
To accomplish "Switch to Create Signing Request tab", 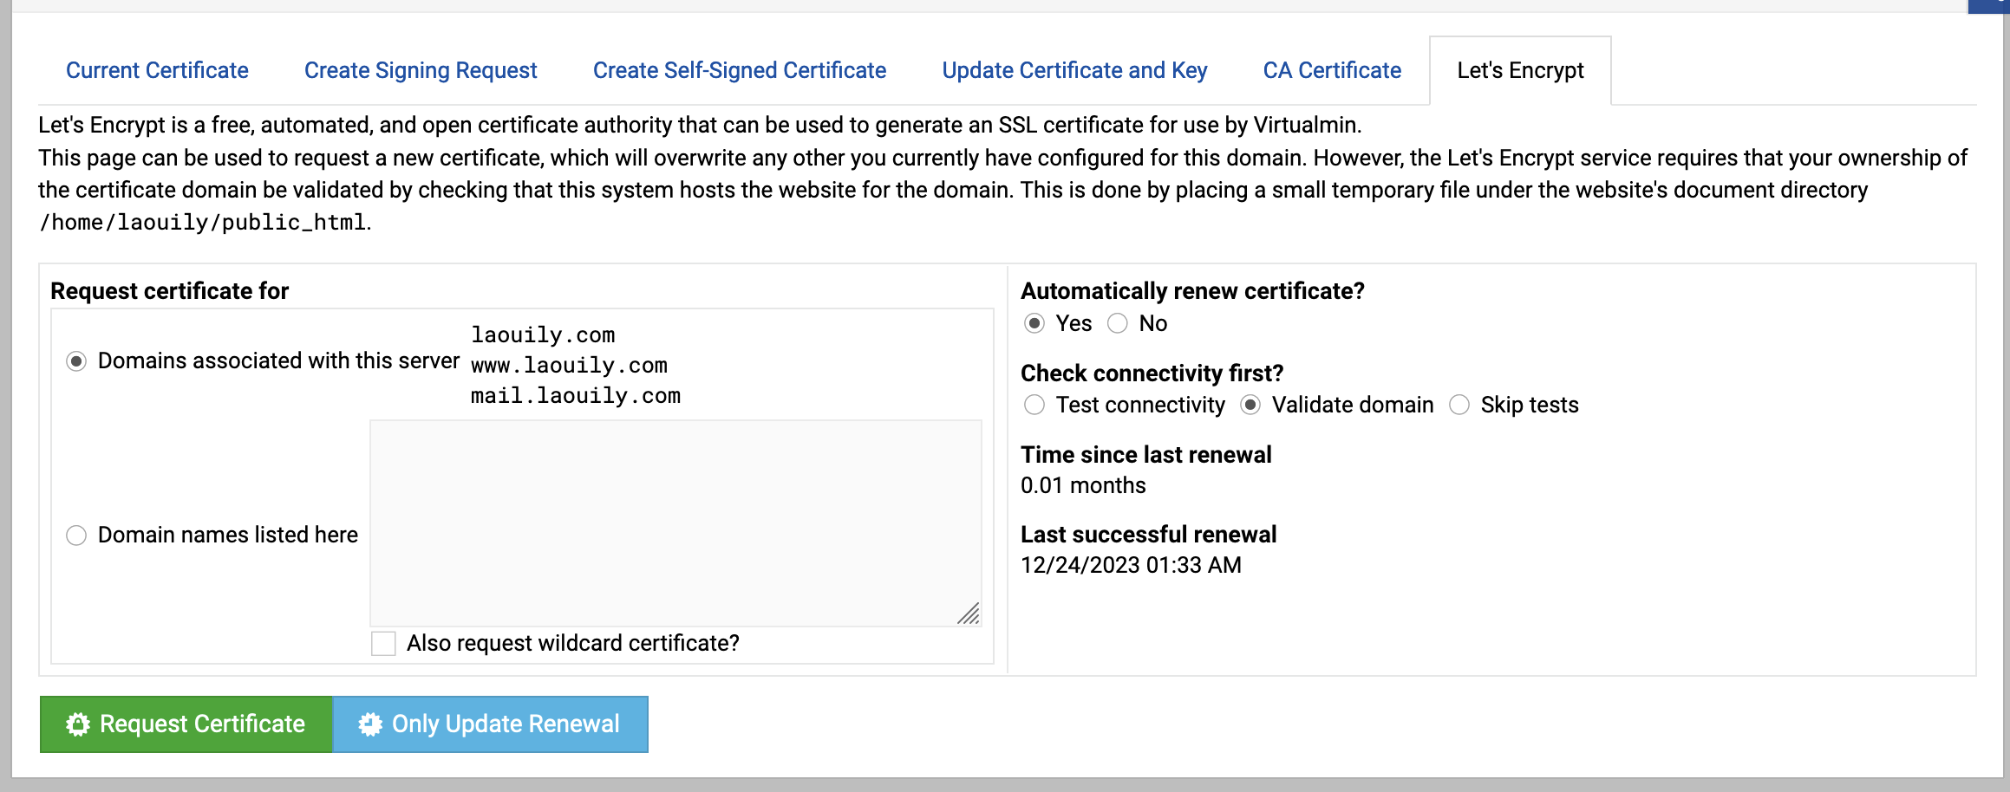I will pyautogui.click(x=421, y=70).
